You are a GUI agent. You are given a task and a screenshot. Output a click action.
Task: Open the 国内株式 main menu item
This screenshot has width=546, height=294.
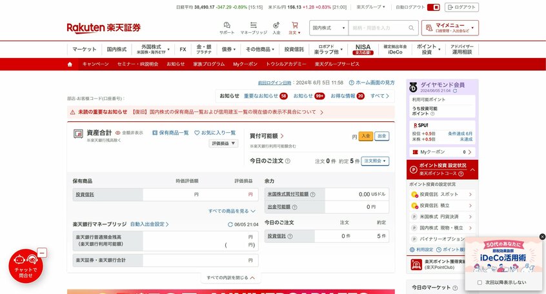point(117,50)
